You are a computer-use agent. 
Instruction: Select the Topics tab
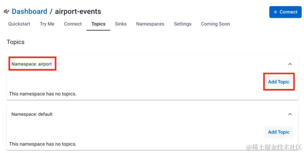[x=98, y=24]
